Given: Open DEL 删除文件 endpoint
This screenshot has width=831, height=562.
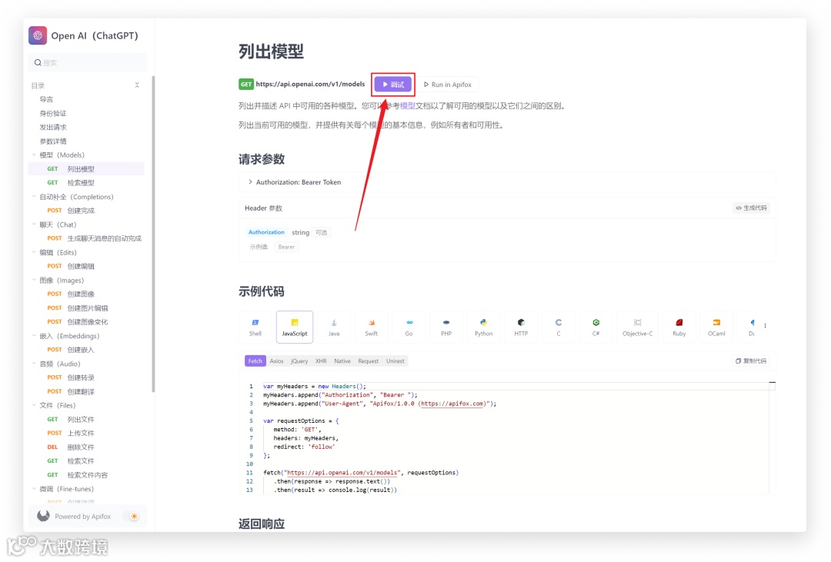Looking at the screenshot, I should coord(86,447).
